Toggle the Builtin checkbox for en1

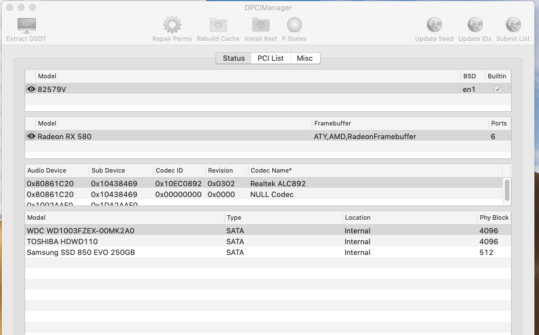(497, 89)
